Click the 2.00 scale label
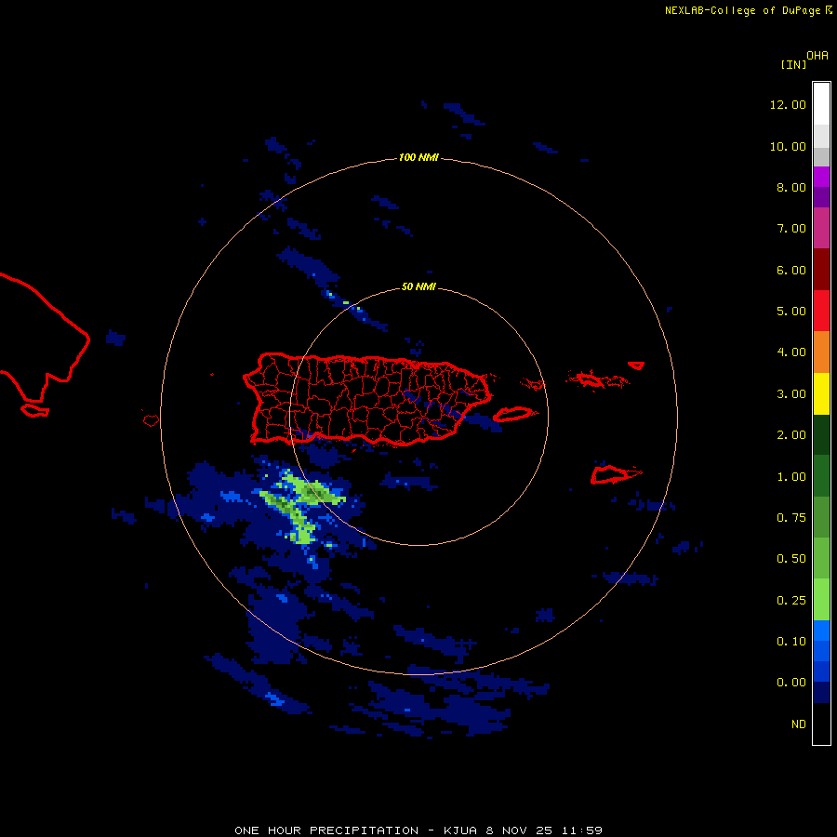This screenshot has width=837, height=837. click(x=791, y=435)
